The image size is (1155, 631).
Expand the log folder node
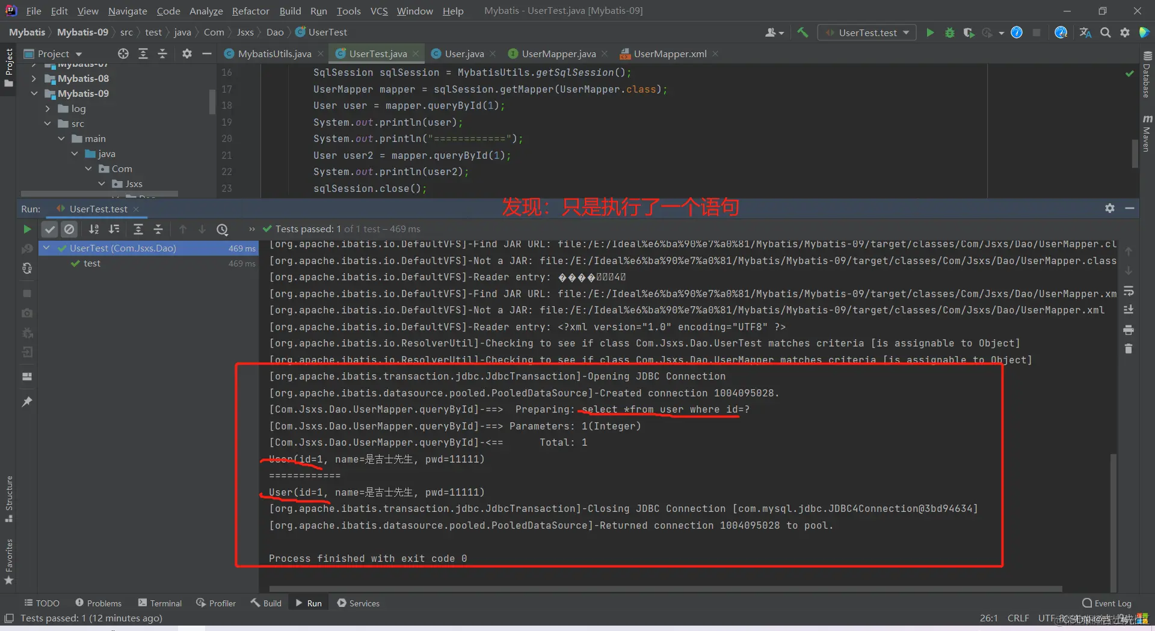[x=48, y=109]
